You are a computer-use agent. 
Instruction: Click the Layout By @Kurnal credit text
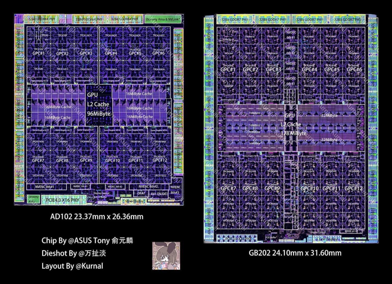72,266
